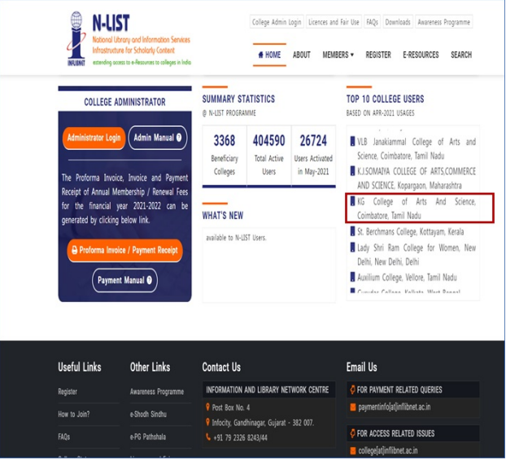Open the E-RESOURCES menu item
Viewport: 506px width, 460px height.
[x=421, y=55]
